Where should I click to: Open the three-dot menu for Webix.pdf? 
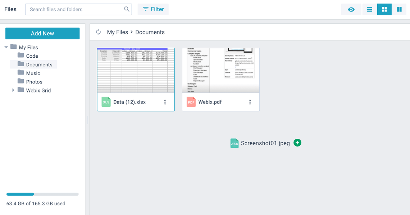click(x=250, y=102)
